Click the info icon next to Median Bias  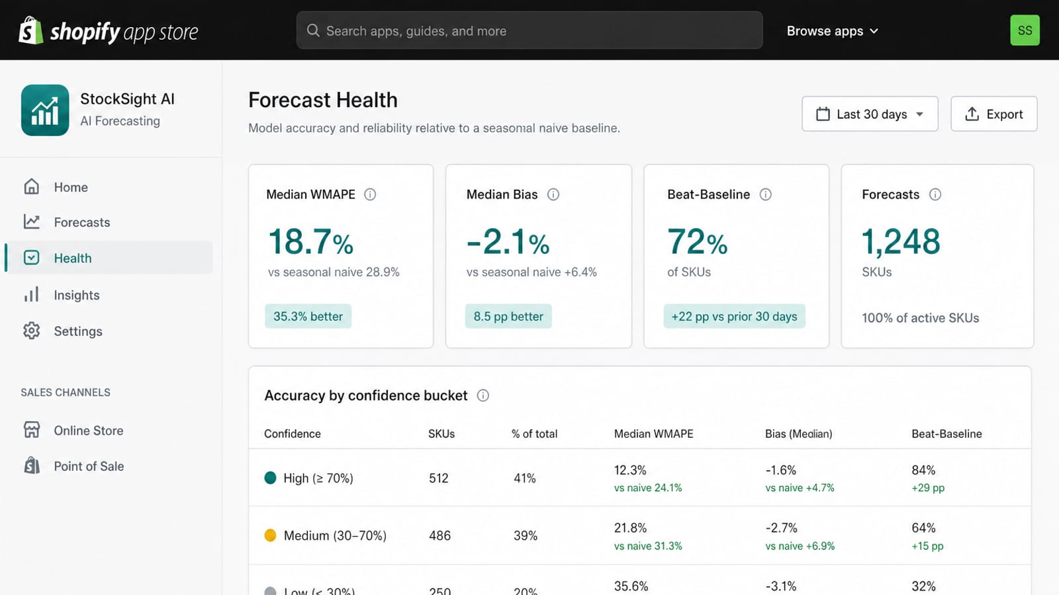click(553, 194)
